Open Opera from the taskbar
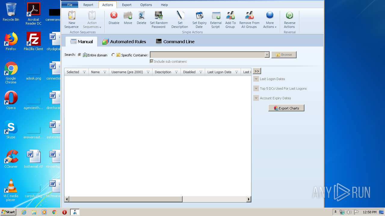The height and width of the screenshot is (216, 385). (64, 212)
